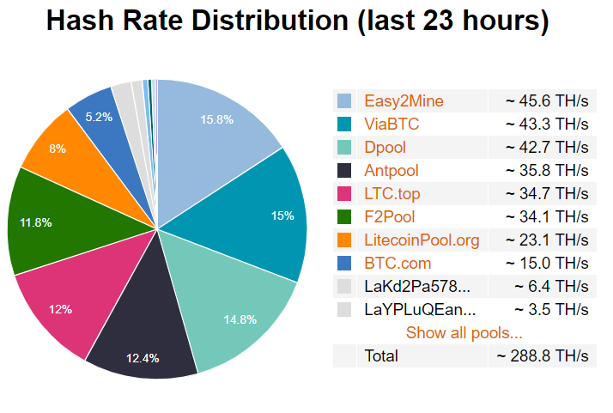The image size is (613, 413).
Task: Click the Show all pools link
Action: point(464,333)
